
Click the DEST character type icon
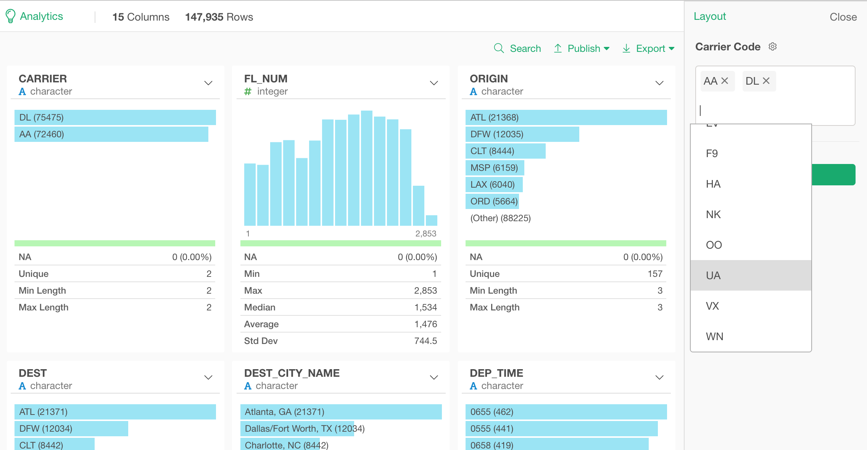pyautogui.click(x=23, y=386)
